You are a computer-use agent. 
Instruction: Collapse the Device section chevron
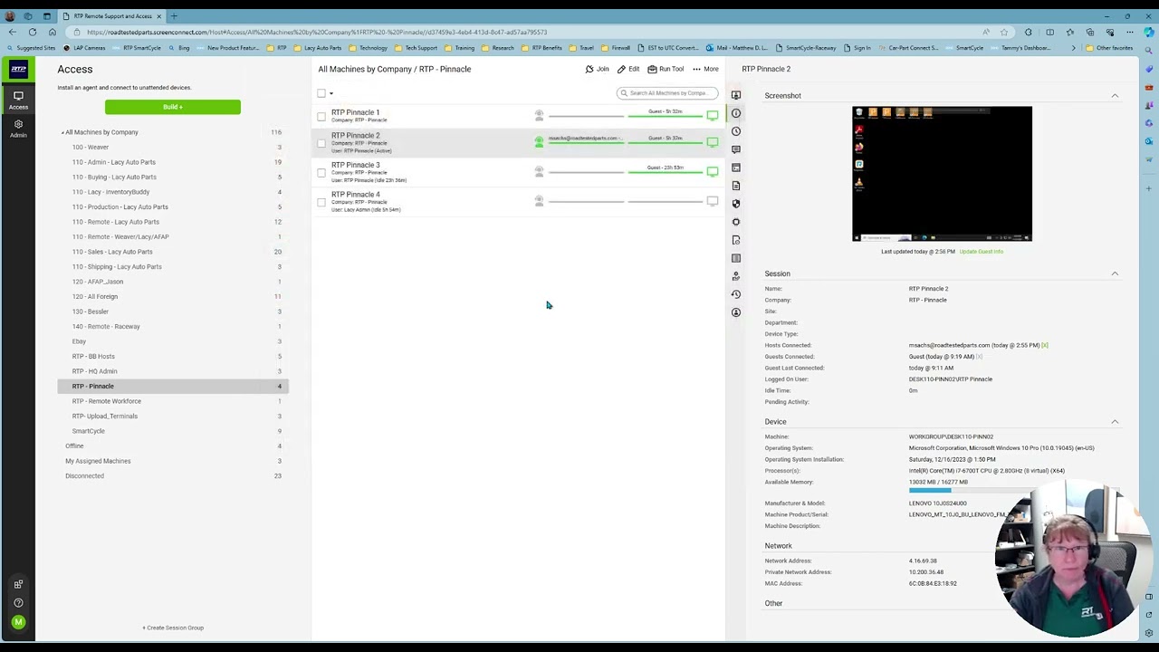[1115, 422]
